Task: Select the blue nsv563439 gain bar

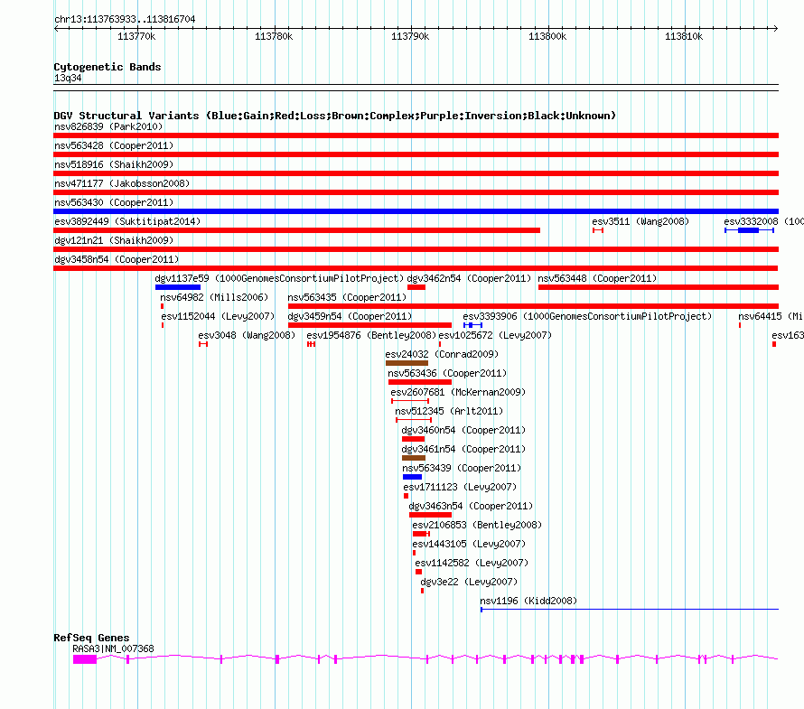Action: [x=412, y=477]
